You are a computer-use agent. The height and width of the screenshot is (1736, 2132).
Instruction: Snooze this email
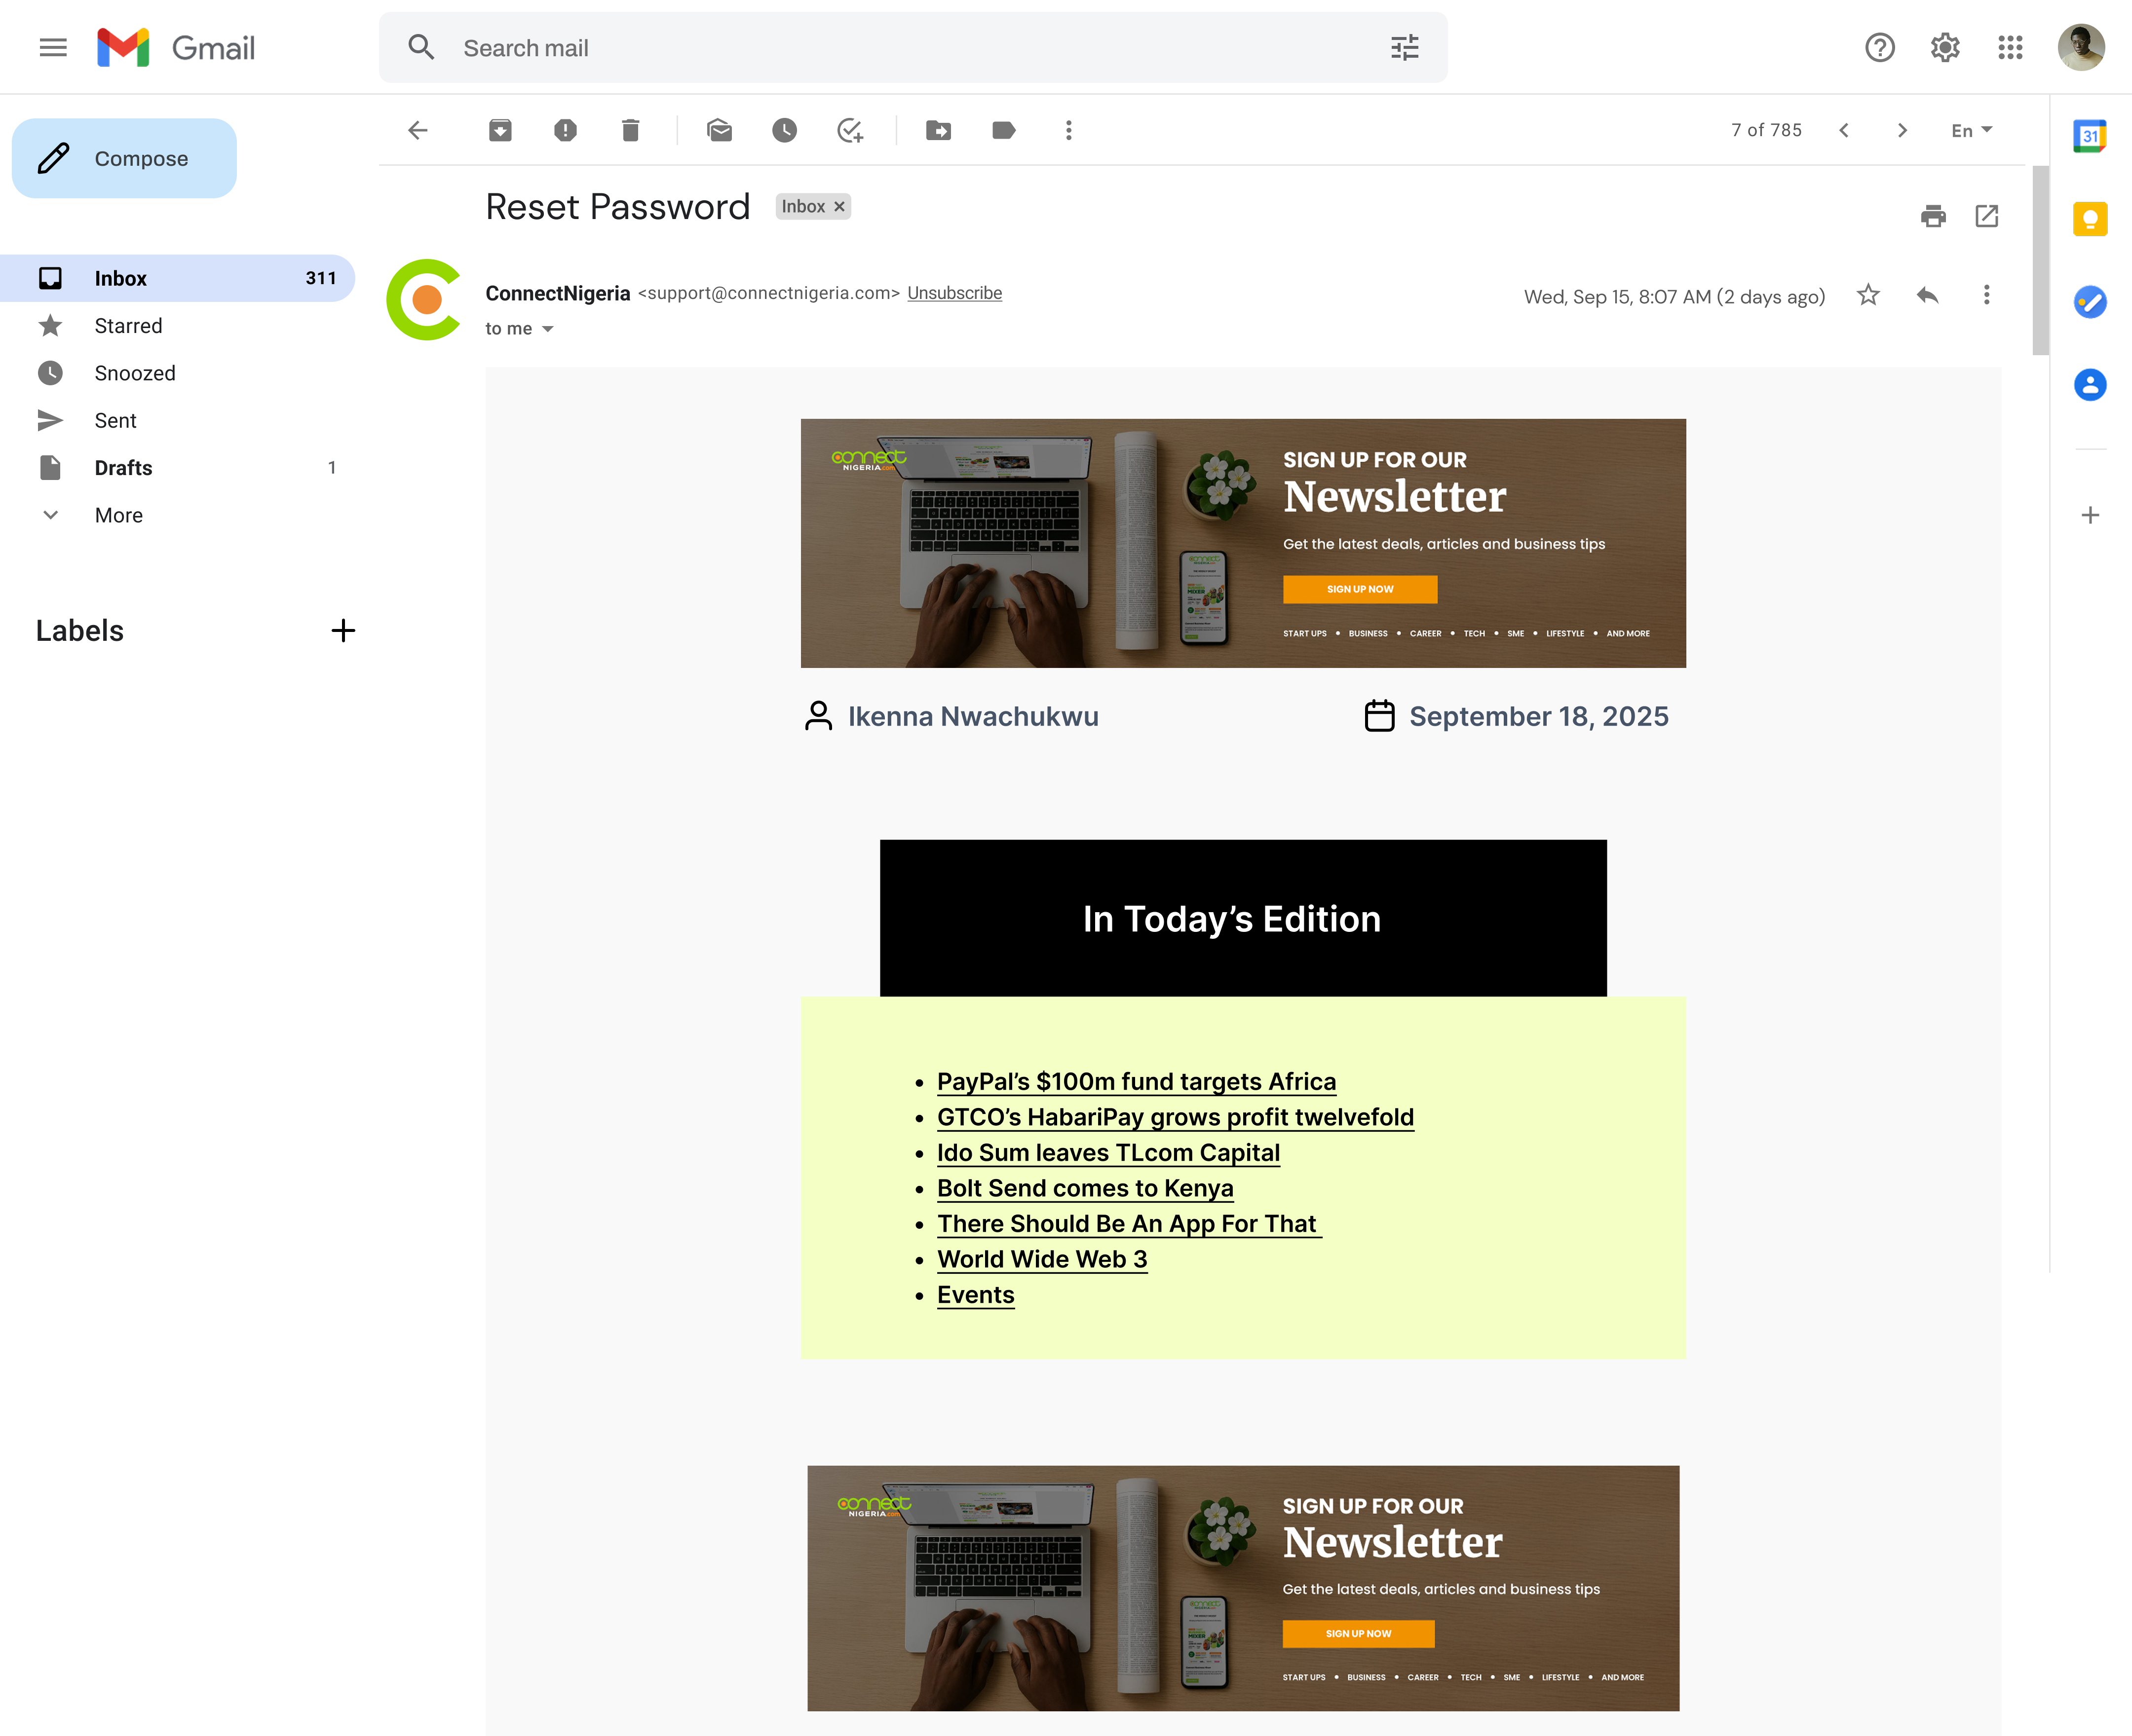[784, 130]
